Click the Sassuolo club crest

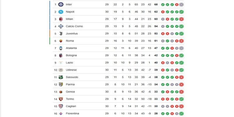(x=61, y=77)
